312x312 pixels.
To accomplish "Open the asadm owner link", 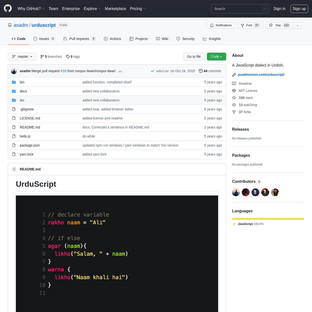I will pos(21,25).
